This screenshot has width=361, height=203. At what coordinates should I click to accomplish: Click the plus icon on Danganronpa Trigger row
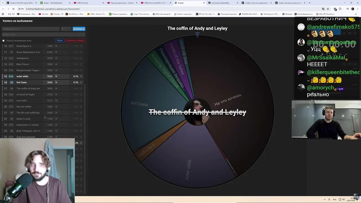(56, 70)
